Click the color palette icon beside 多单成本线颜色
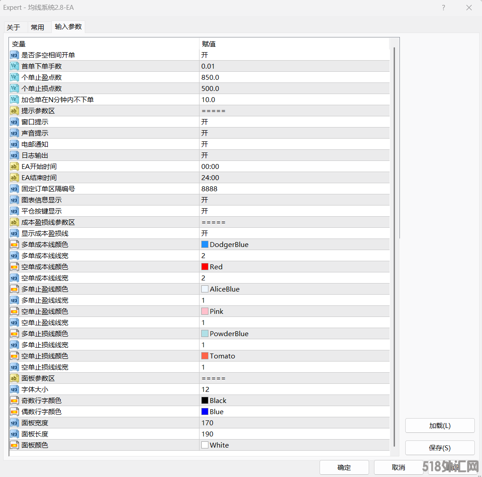482x477 pixels. [x=13, y=244]
